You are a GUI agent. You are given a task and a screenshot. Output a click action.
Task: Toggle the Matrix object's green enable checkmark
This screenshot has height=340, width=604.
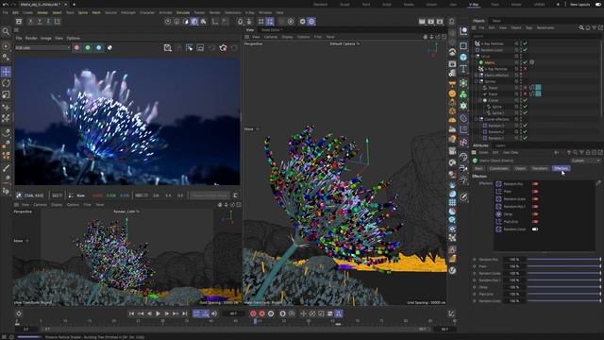(x=525, y=62)
